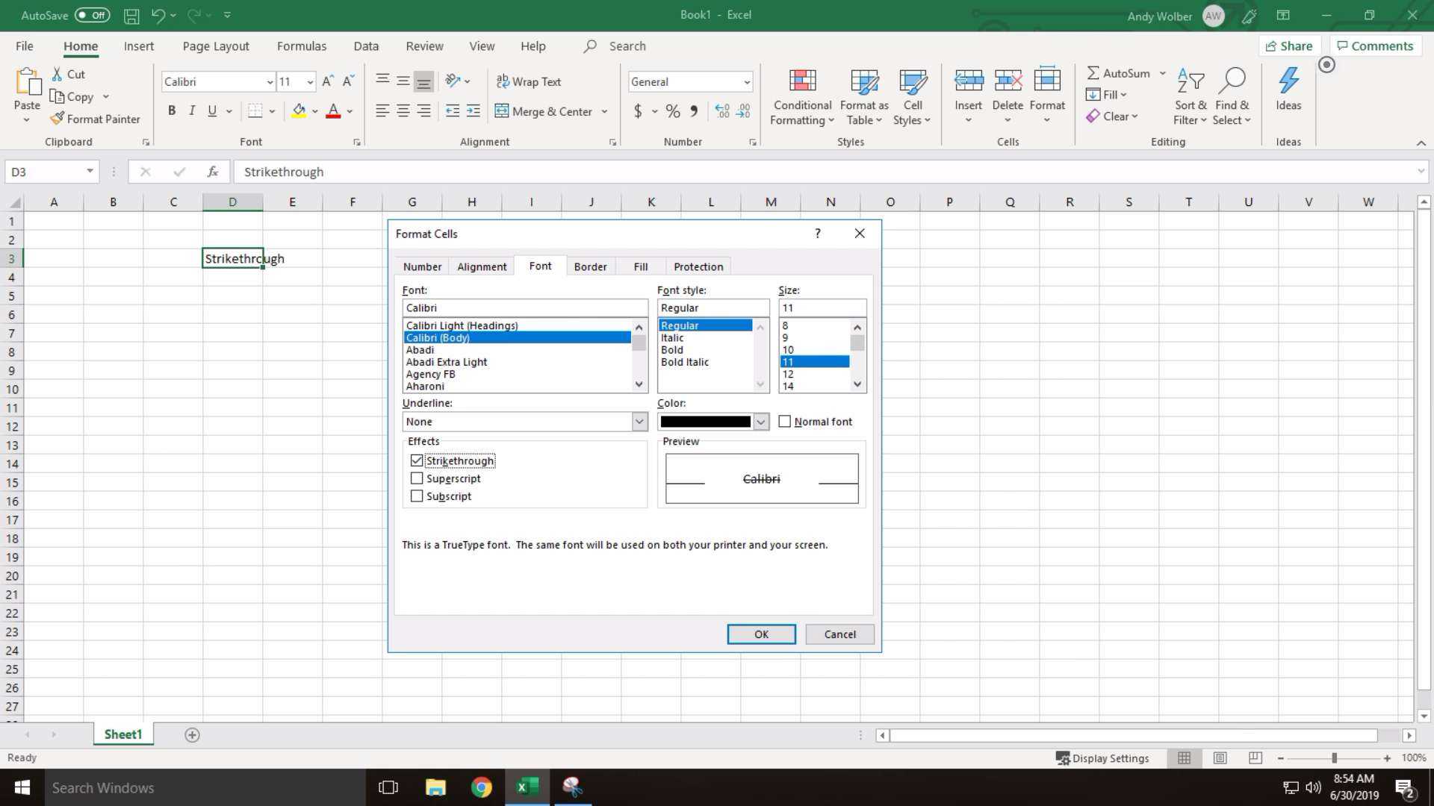Click the Increase Indent icon

(x=474, y=110)
